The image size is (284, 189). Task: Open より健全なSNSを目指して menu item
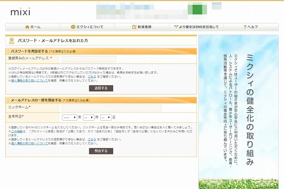[197, 27]
